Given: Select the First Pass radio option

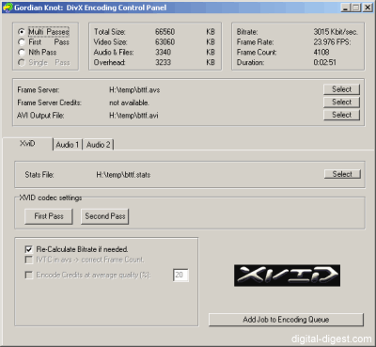Looking at the screenshot, I should coord(22,42).
